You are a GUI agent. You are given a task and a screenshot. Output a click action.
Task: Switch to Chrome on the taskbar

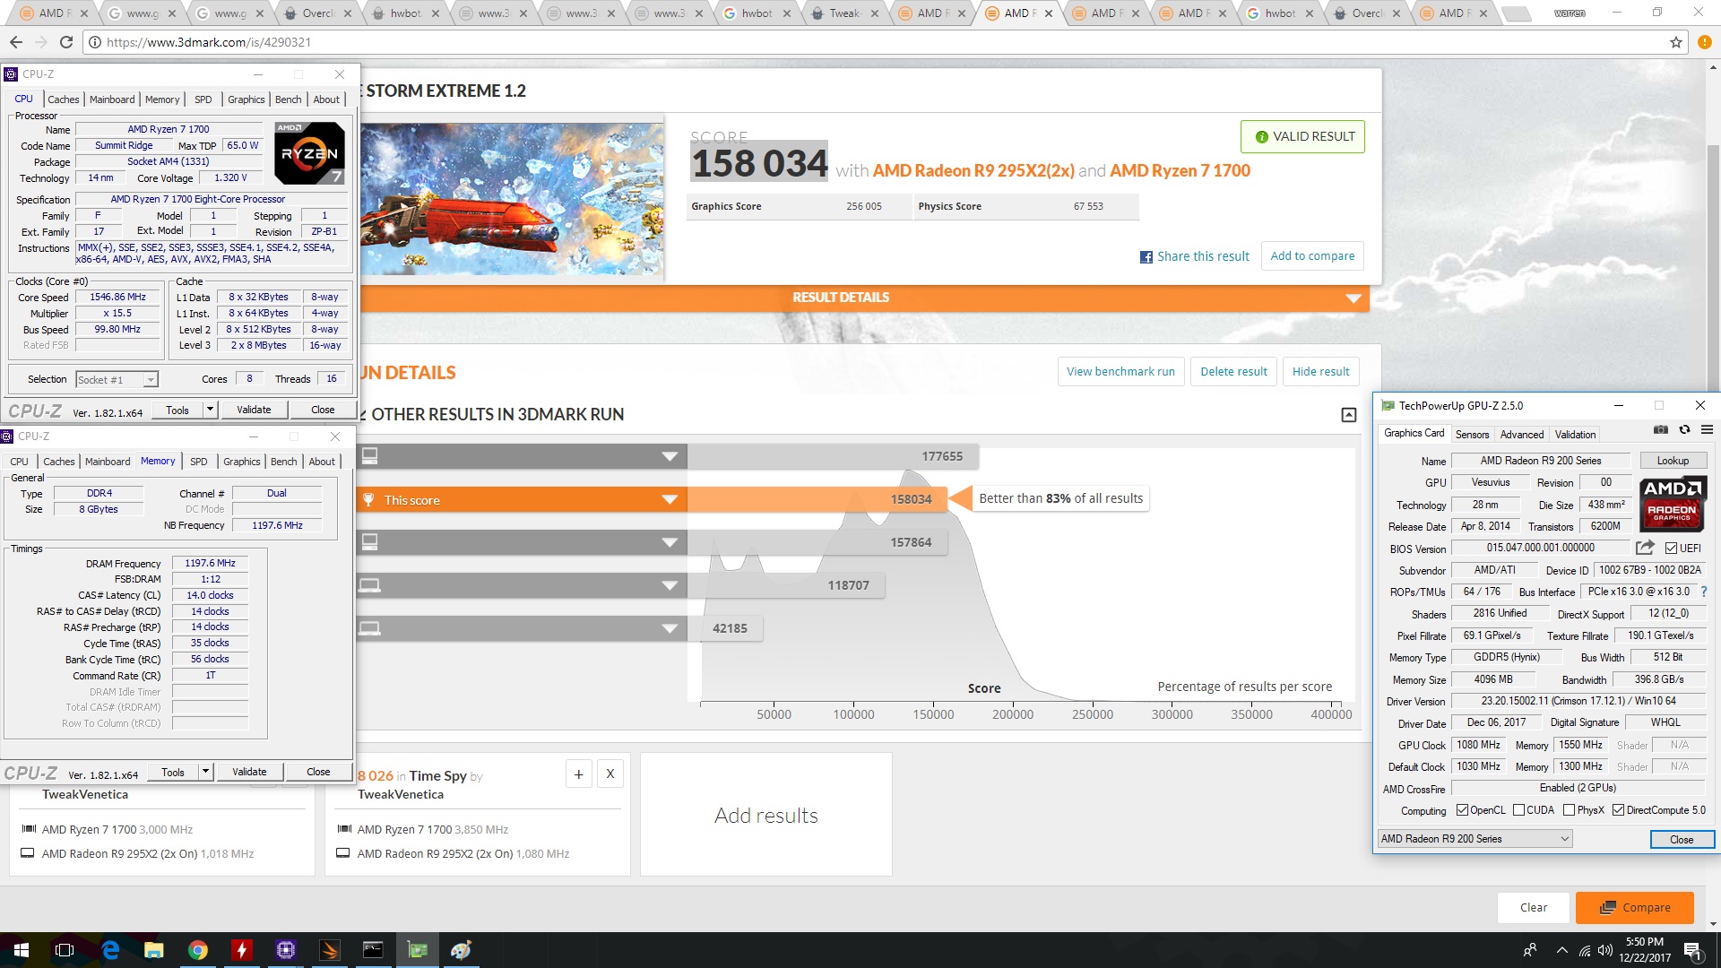coord(198,950)
